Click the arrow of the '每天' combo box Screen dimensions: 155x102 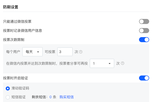point(38,52)
